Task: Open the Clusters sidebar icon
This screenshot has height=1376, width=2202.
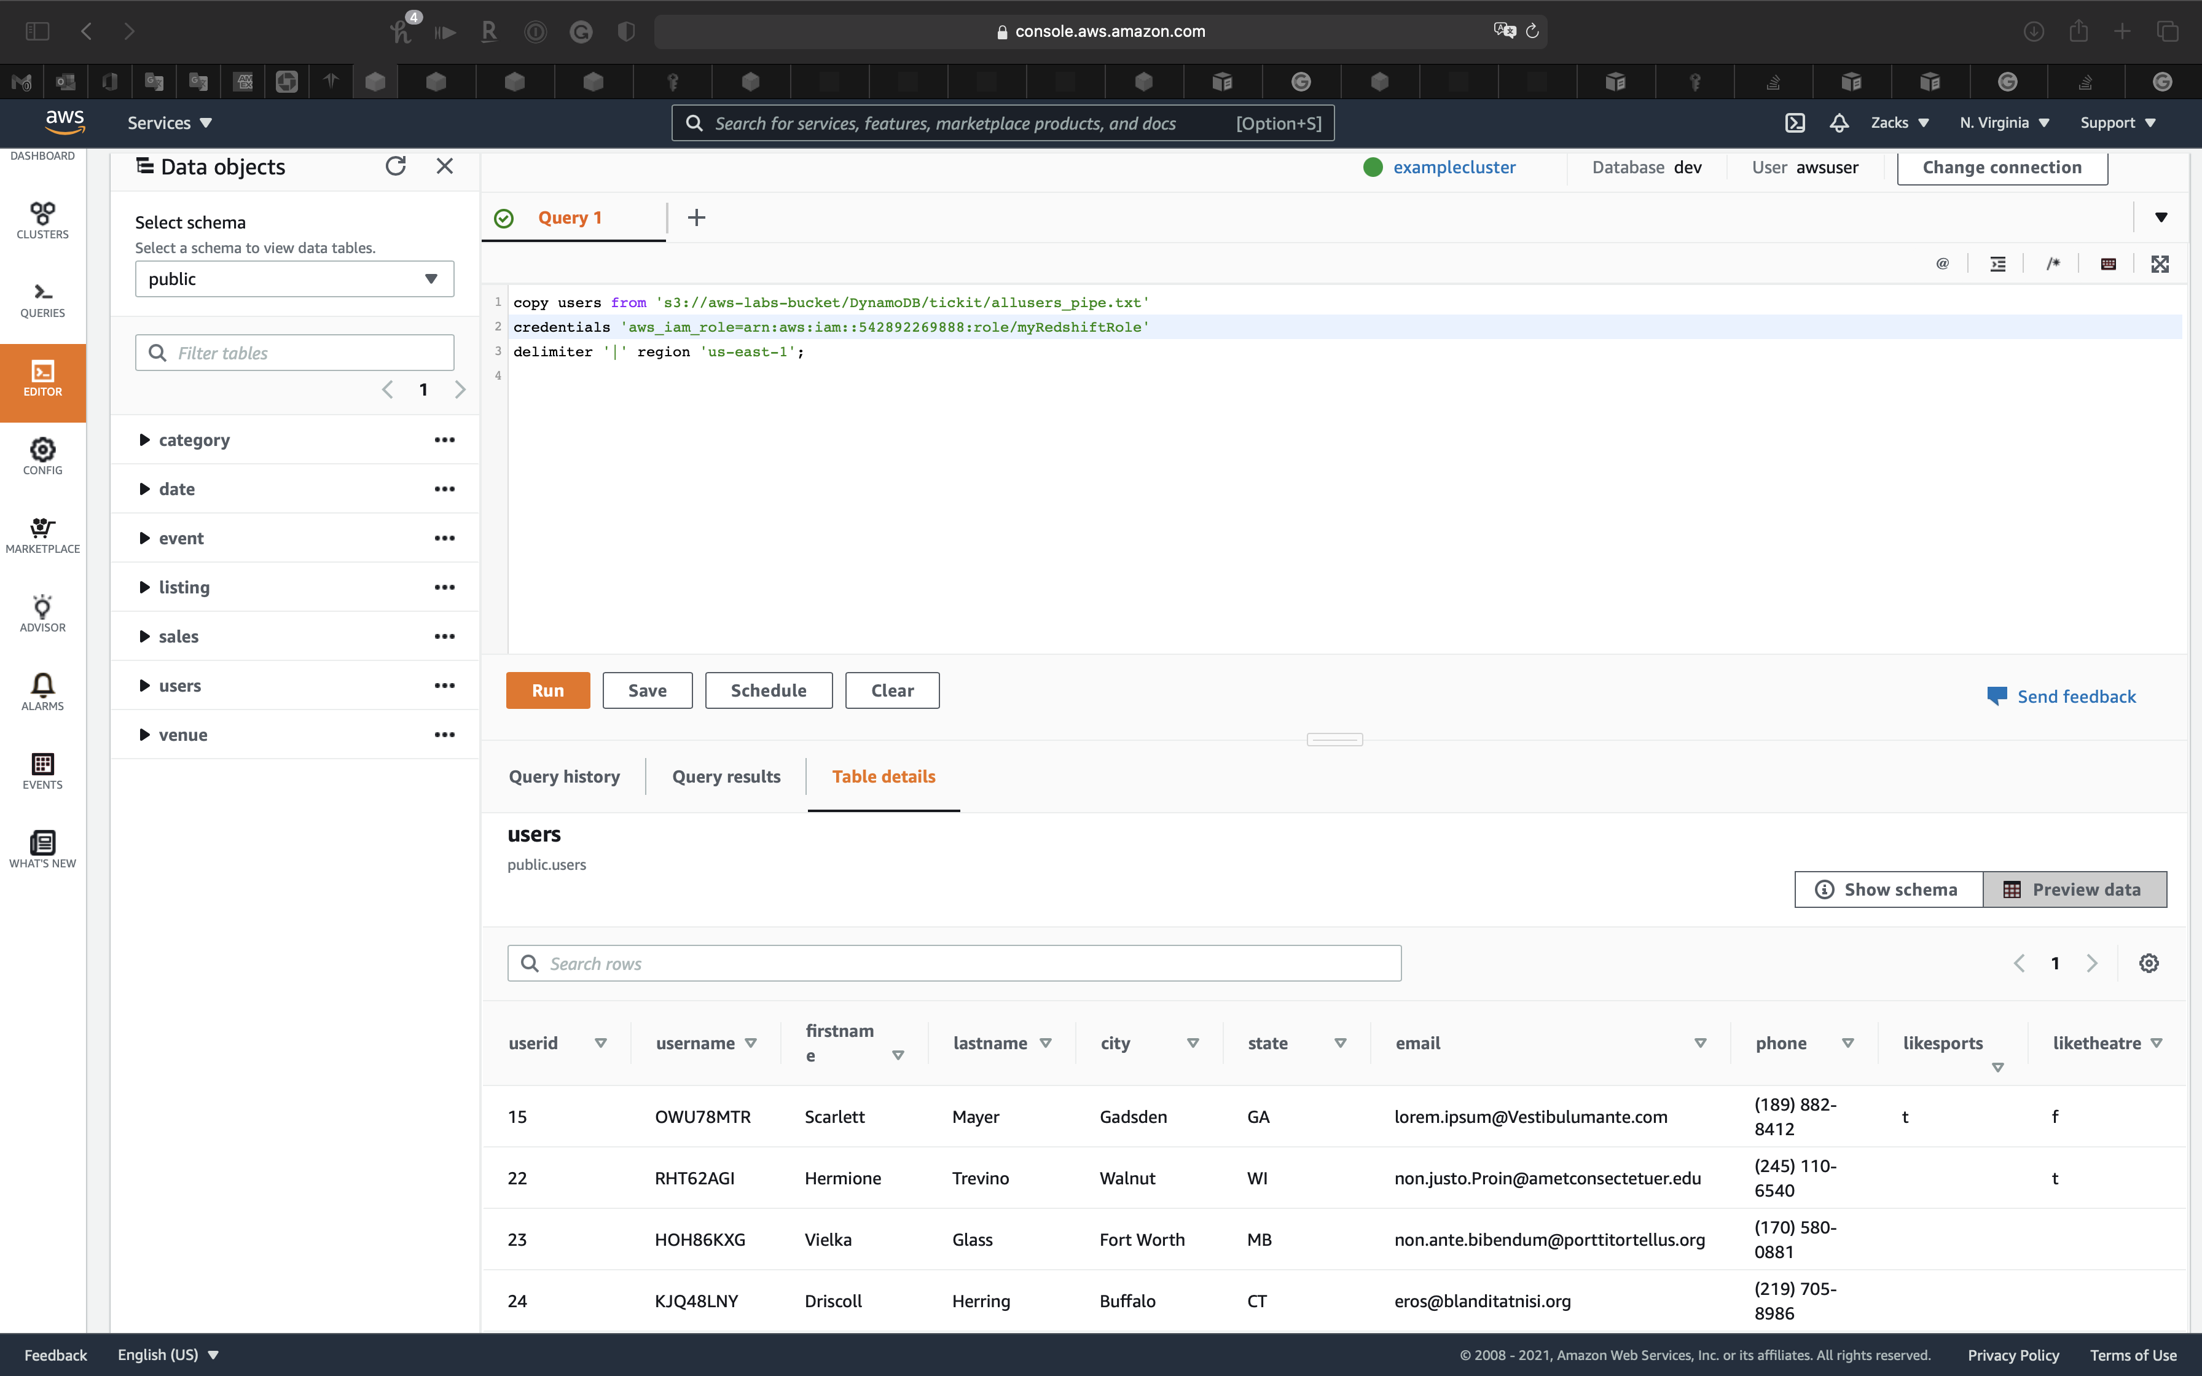Action: [x=43, y=221]
